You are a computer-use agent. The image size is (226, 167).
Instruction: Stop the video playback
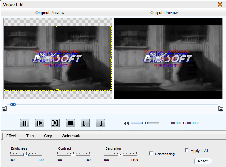[x=70, y=123]
